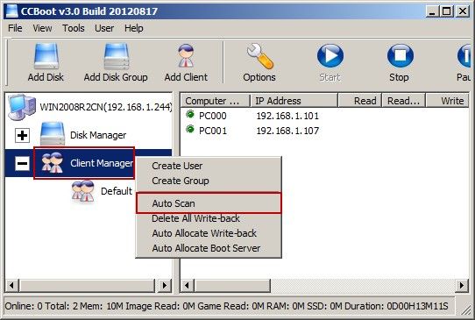Click tree panel left scroll arrow
This screenshot has height=320, width=475.
click(x=11, y=285)
